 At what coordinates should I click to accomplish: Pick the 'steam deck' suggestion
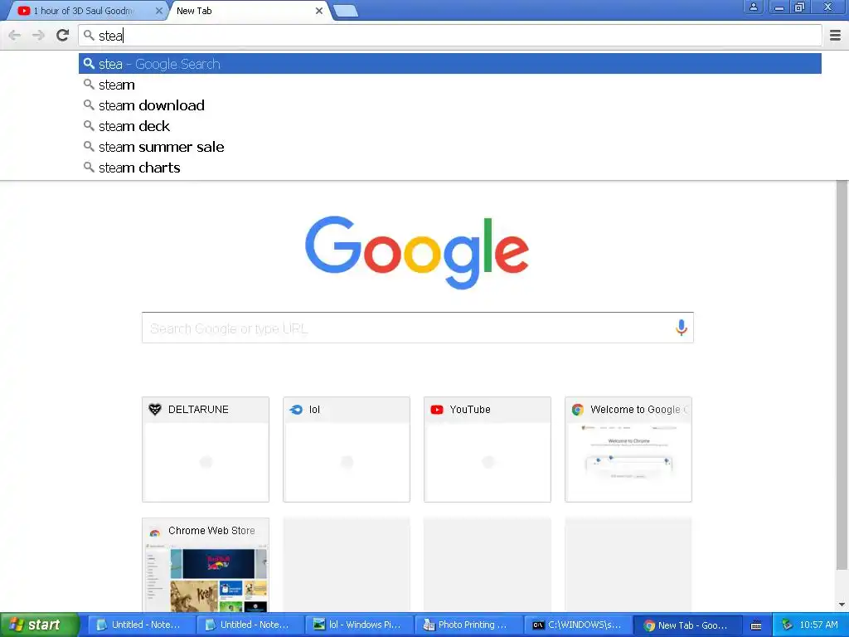tap(450, 126)
